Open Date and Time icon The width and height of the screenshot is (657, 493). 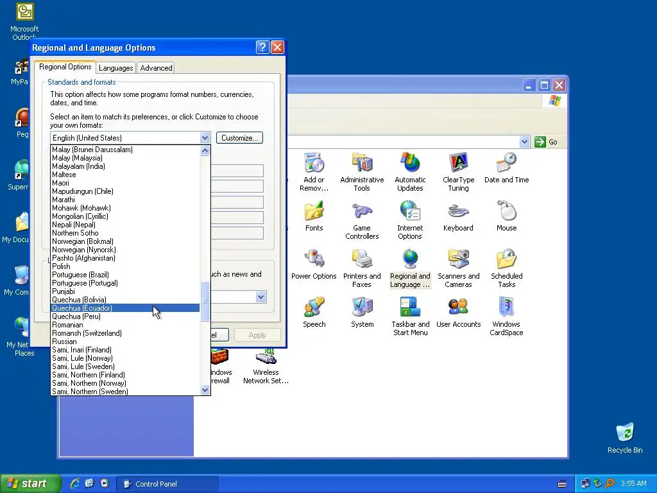[x=507, y=162]
